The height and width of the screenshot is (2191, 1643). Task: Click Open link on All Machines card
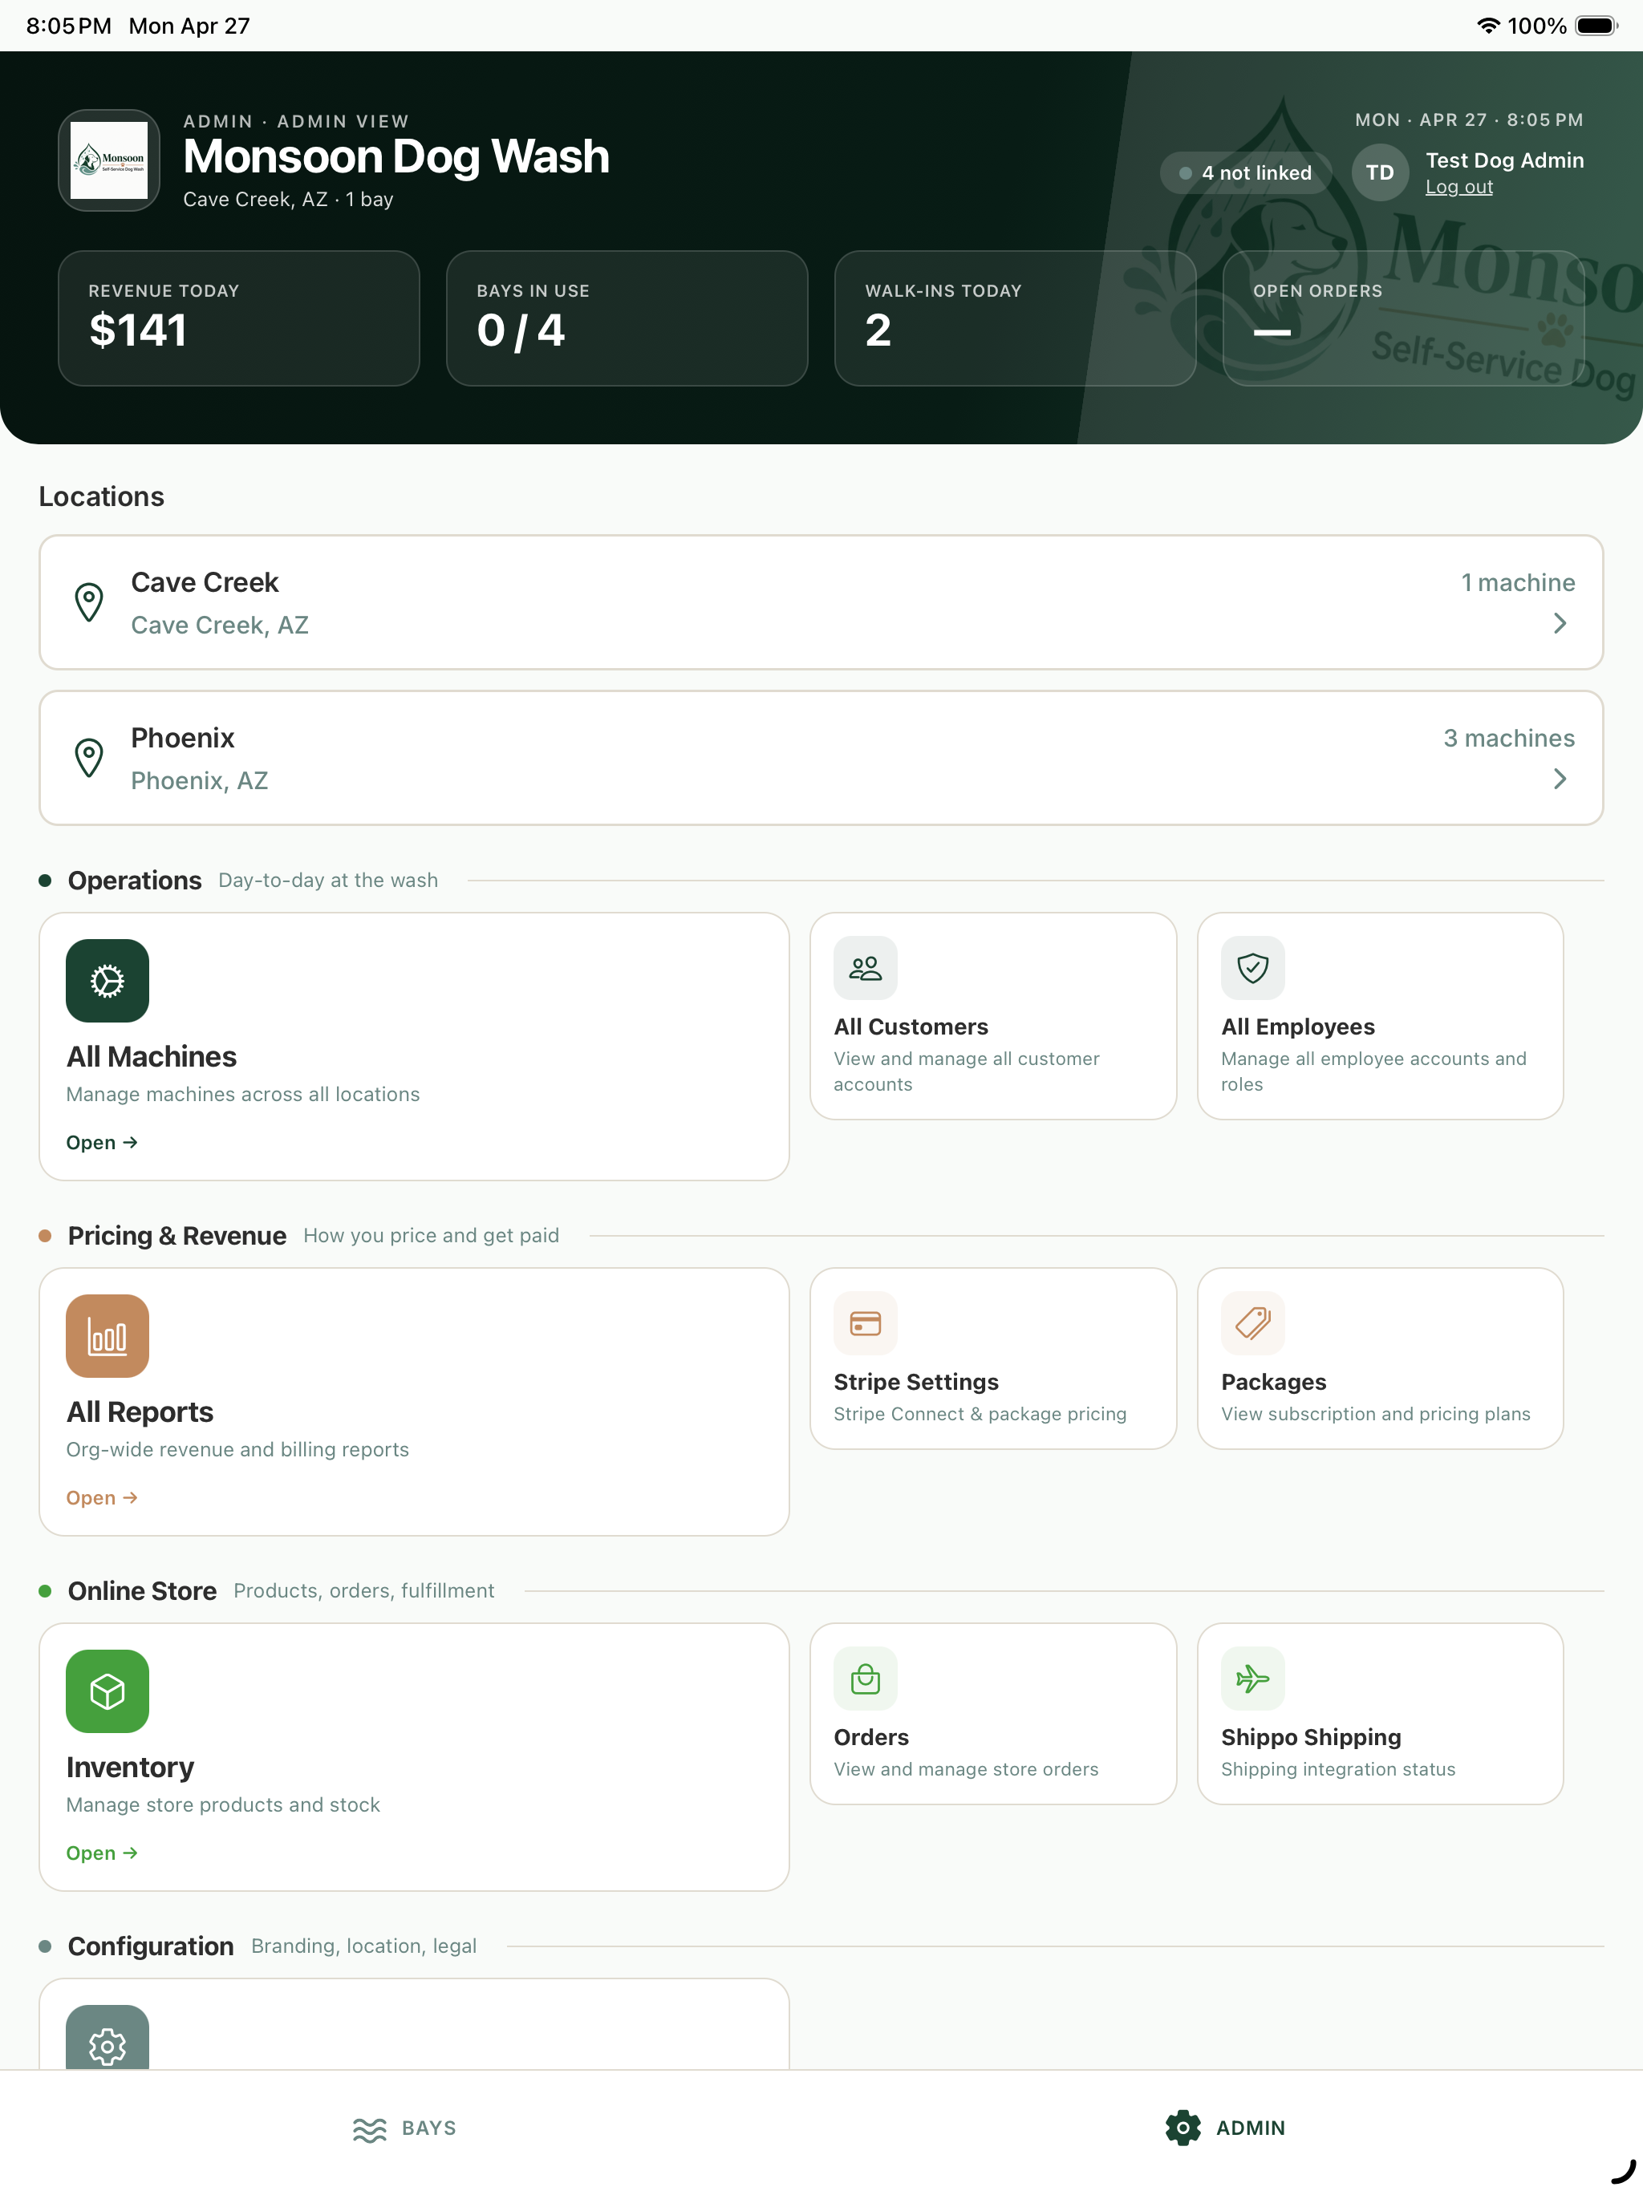pyautogui.click(x=102, y=1143)
